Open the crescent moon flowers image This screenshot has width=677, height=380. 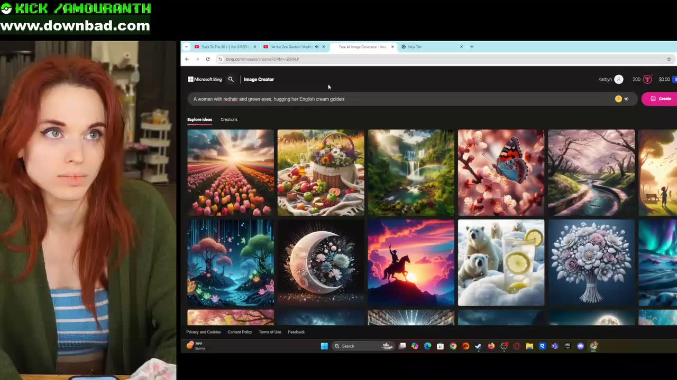(321, 263)
